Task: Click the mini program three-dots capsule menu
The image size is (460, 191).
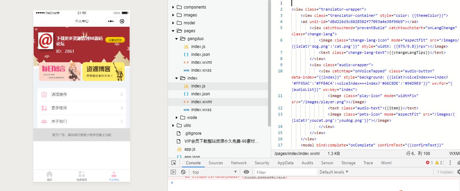Action: (x=110, y=21)
